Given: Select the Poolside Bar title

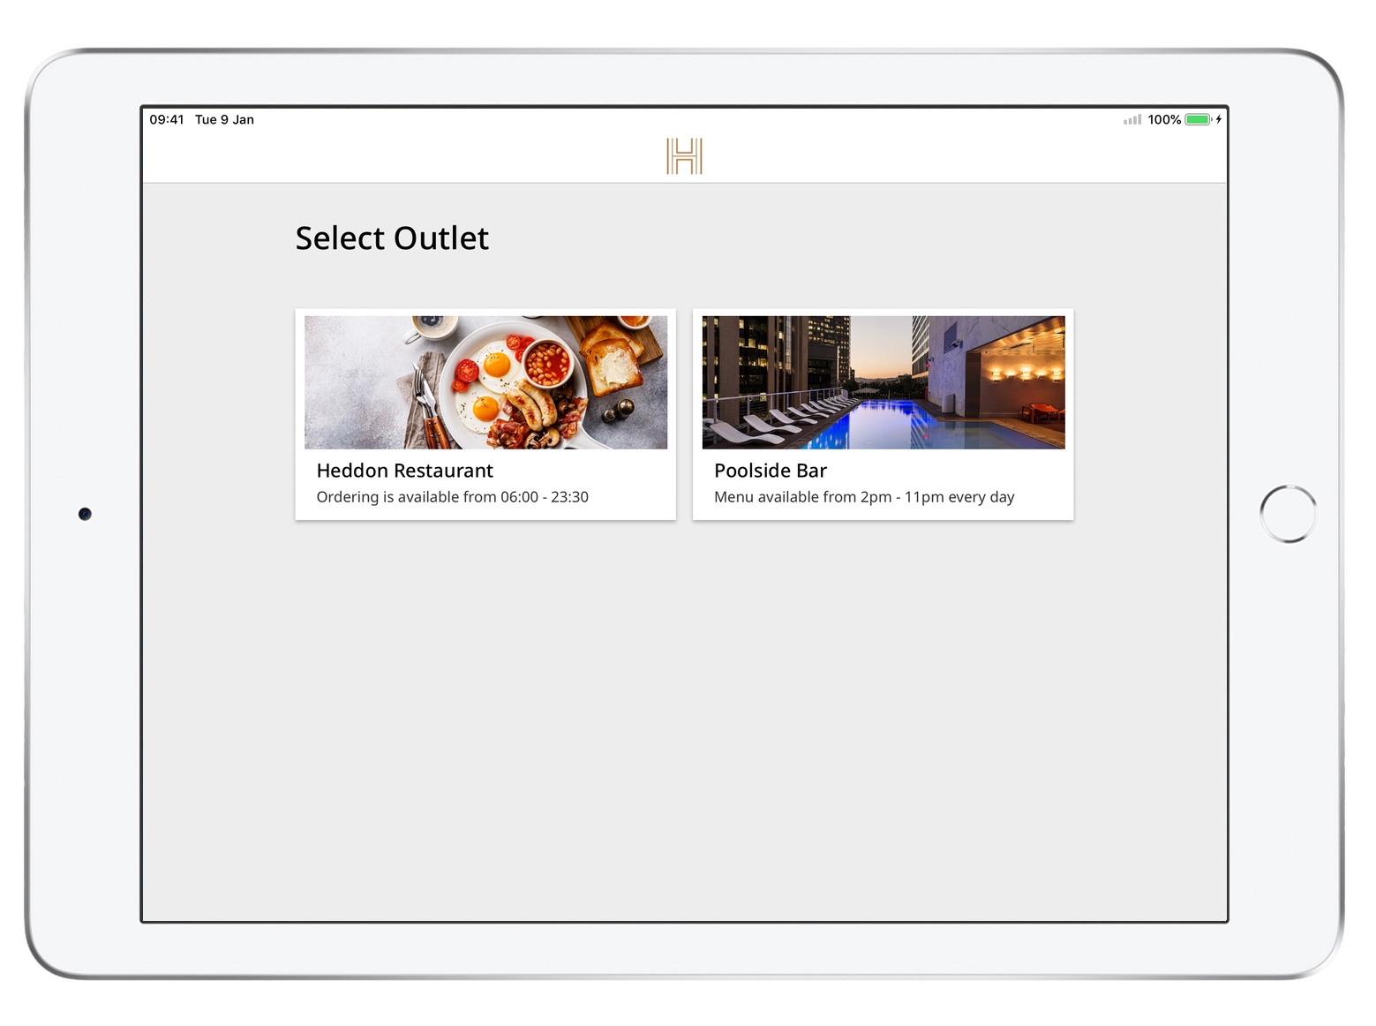Looking at the screenshot, I should coord(771,471).
